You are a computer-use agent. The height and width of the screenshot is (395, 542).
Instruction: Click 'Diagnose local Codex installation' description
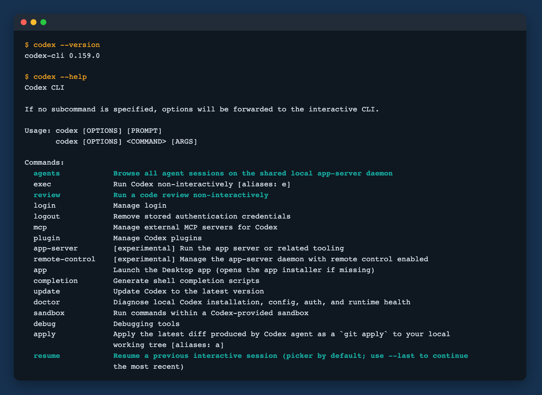[x=262, y=302]
